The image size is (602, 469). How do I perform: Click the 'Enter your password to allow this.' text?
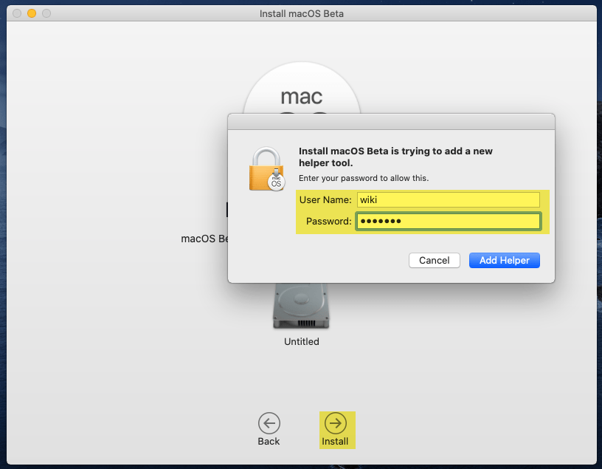[364, 178]
